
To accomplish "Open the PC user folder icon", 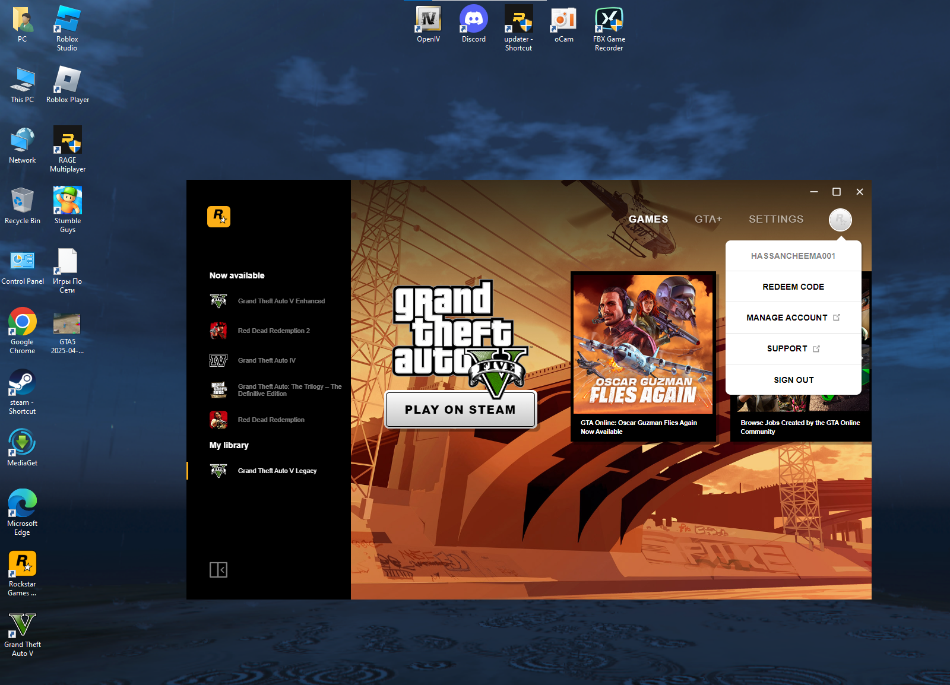I will (x=23, y=24).
